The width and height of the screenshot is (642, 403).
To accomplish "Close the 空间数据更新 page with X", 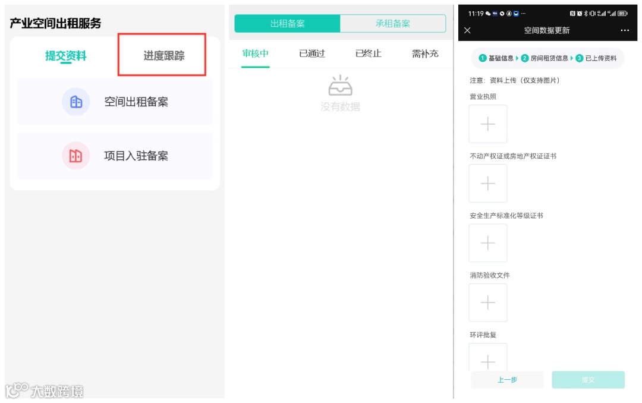I will 467,30.
